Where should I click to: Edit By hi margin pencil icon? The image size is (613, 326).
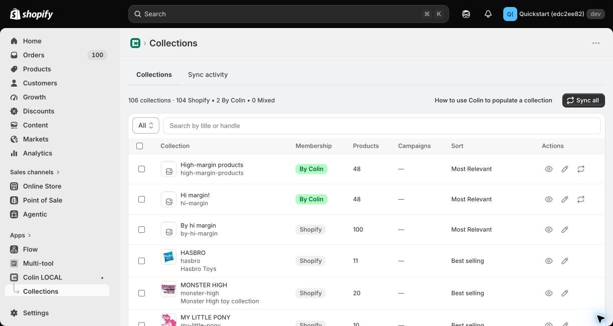click(565, 230)
